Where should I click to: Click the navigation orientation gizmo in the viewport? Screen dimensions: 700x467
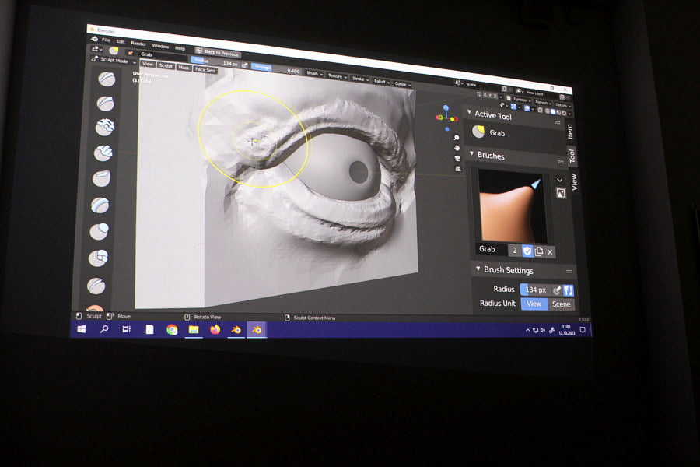coord(446,117)
